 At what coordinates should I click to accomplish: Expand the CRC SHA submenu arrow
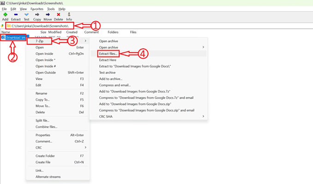203,116
